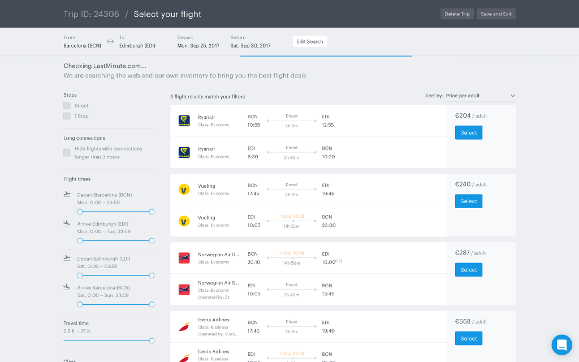Click the Ryanair 10:55 departure time
Screen dimensions: 579x362
click(x=254, y=125)
